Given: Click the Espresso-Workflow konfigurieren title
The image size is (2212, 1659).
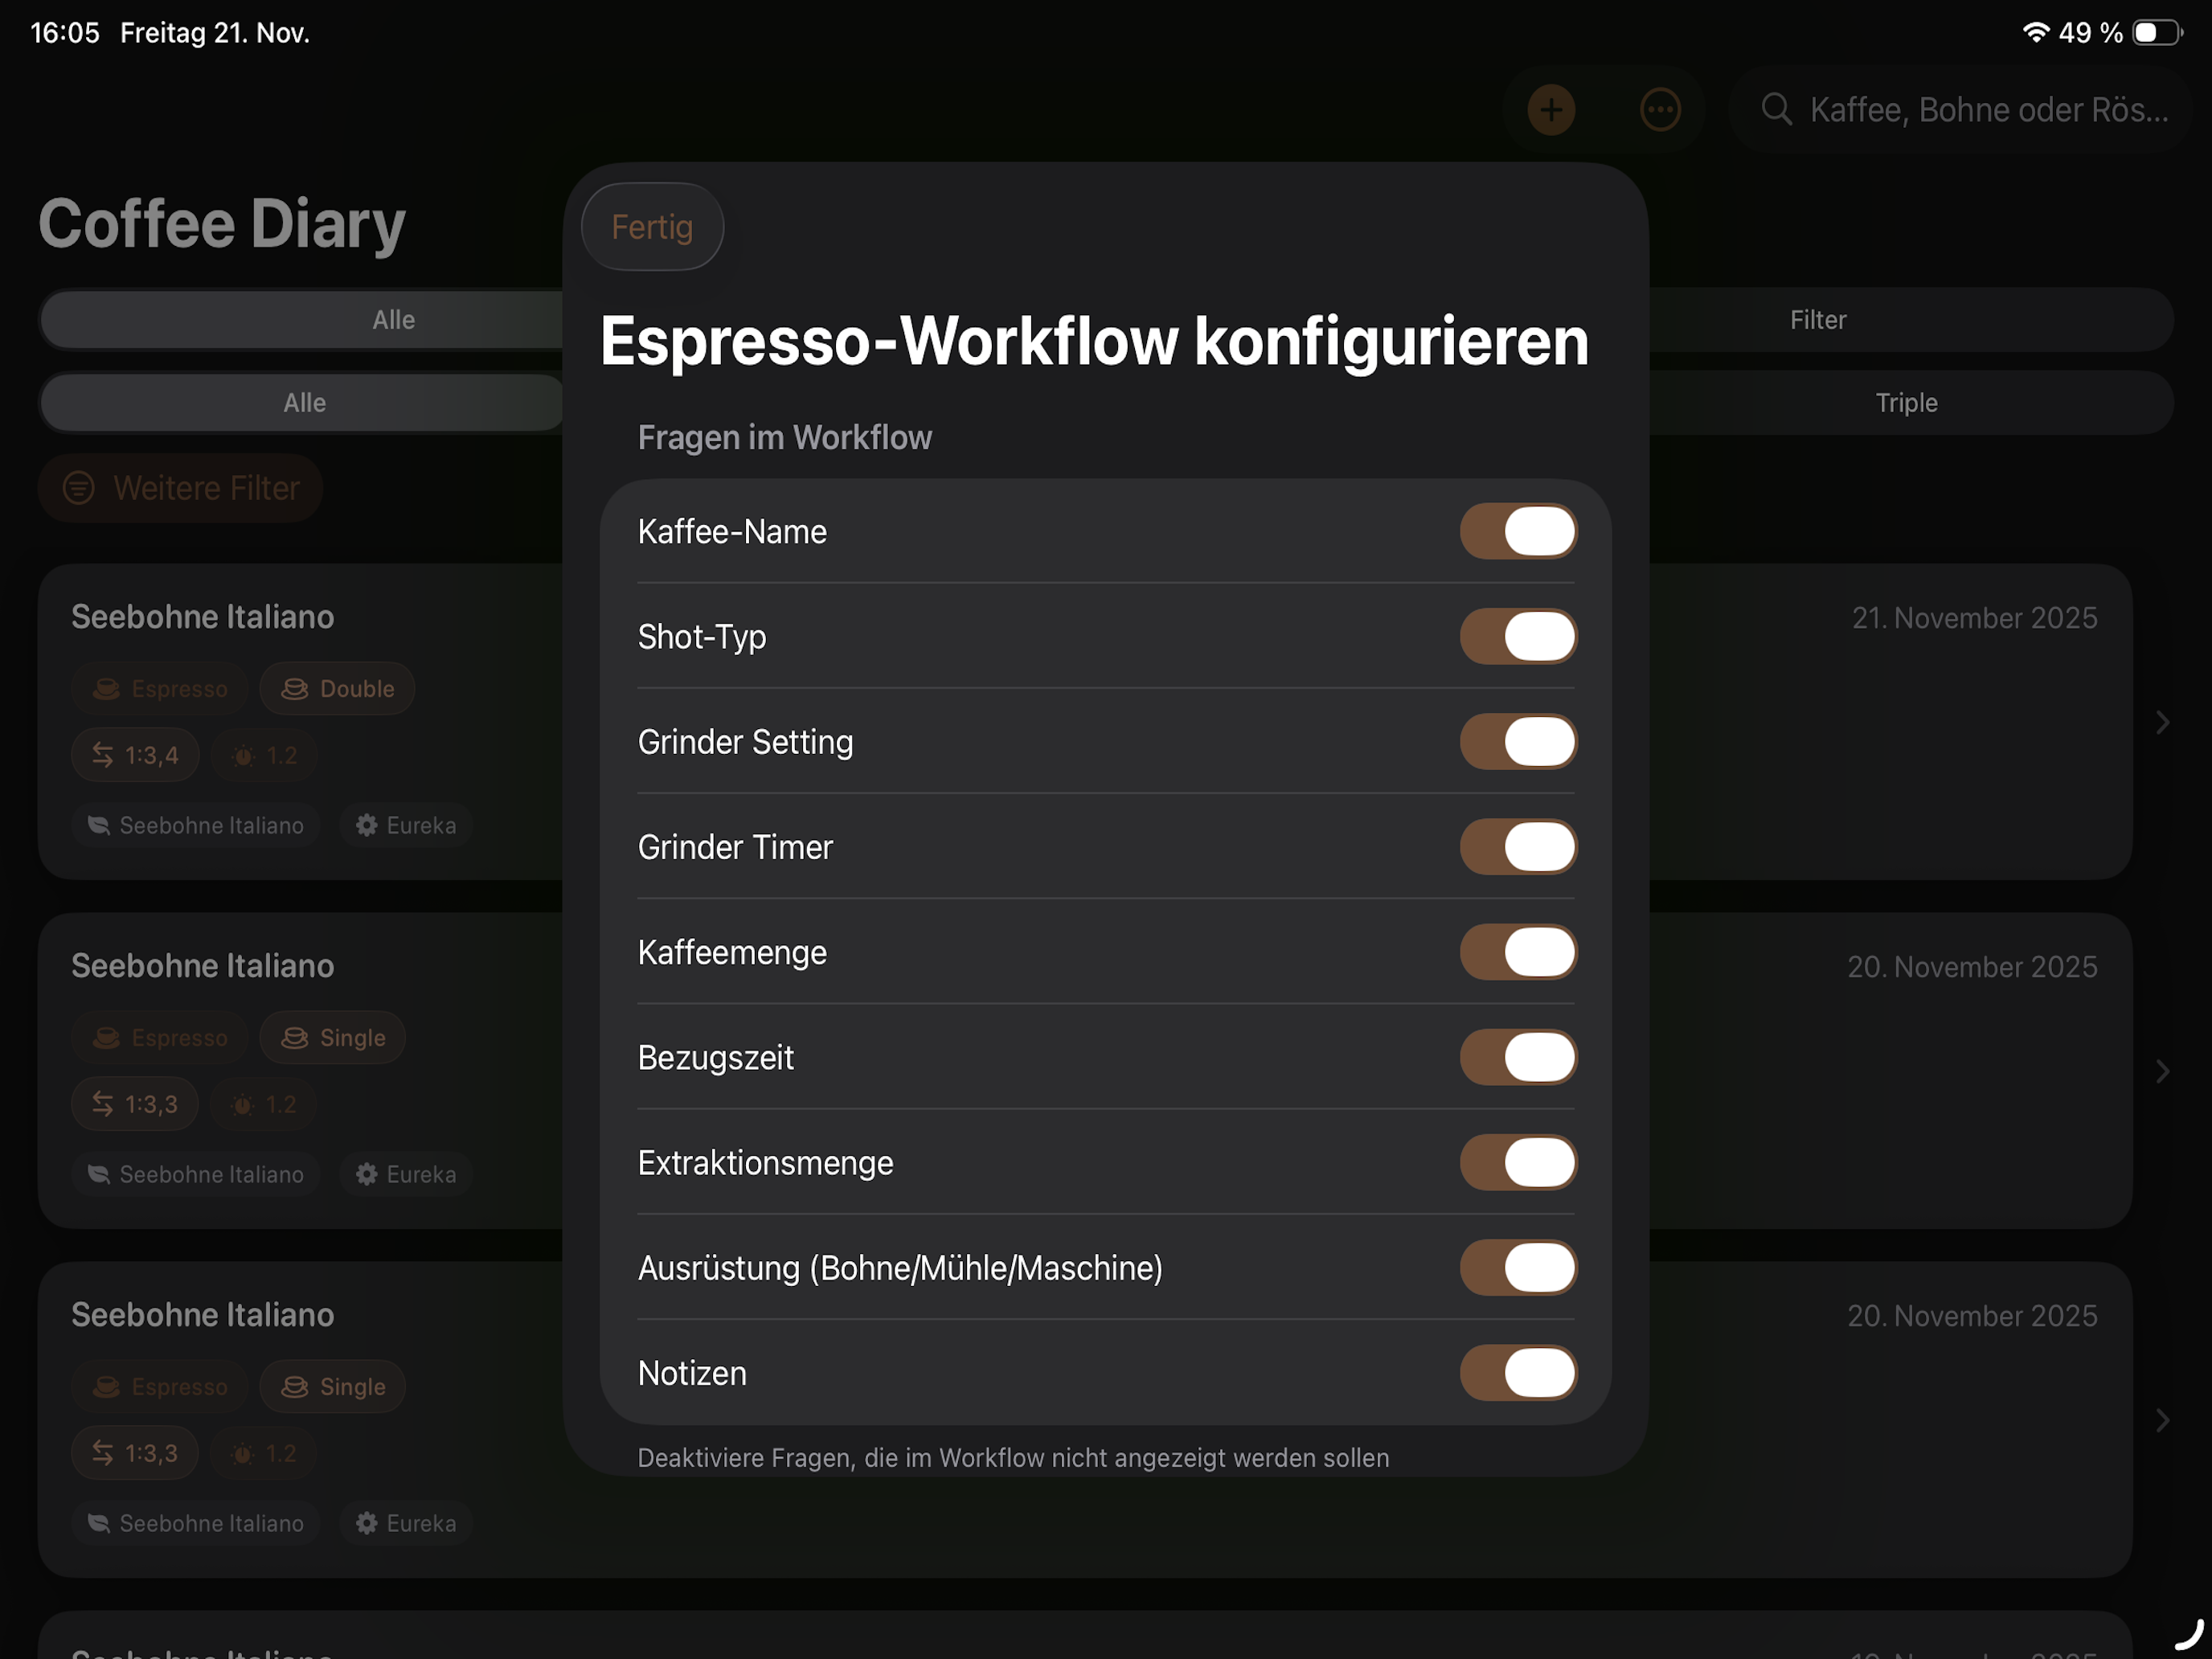Looking at the screenshot, I should point(1094,342).
